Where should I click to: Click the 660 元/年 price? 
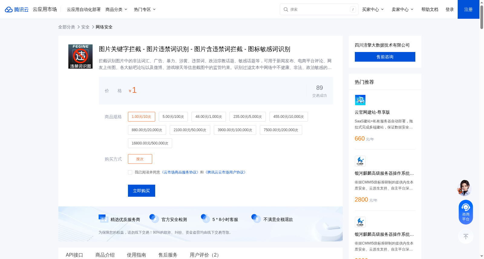coord(364,139)
